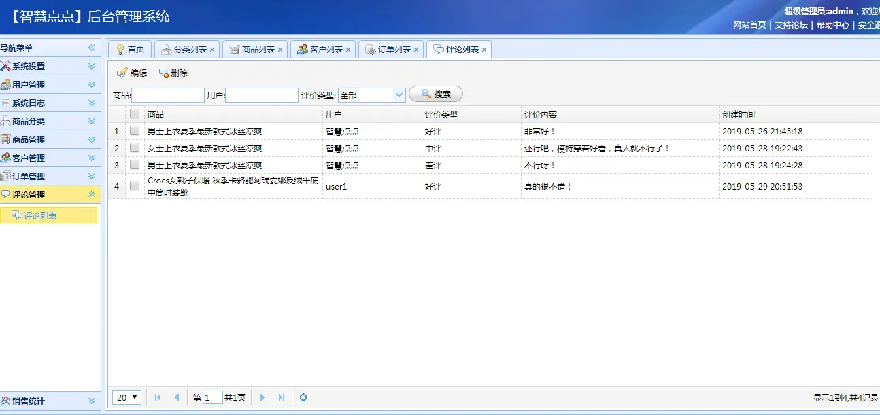
Task: Open the page size dropdown showing 20
Action: point(127,397)
